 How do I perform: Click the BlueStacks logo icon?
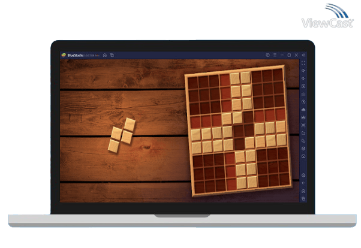[64, 55]
